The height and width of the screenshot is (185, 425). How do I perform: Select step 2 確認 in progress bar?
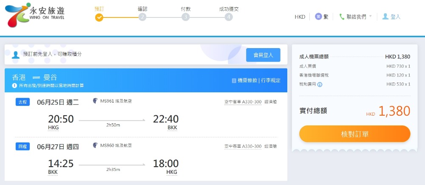click(x=142, y=17)
